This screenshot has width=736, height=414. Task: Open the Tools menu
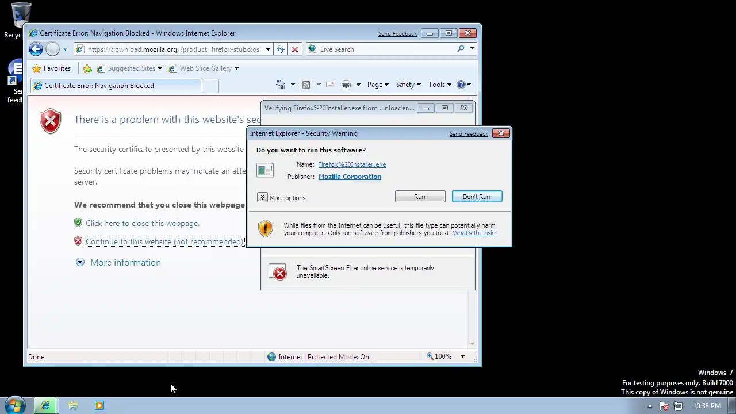pyautogui.click(x=440, y=85)
